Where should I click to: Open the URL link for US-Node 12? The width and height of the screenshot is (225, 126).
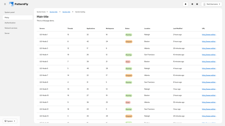tap(209, 109)
